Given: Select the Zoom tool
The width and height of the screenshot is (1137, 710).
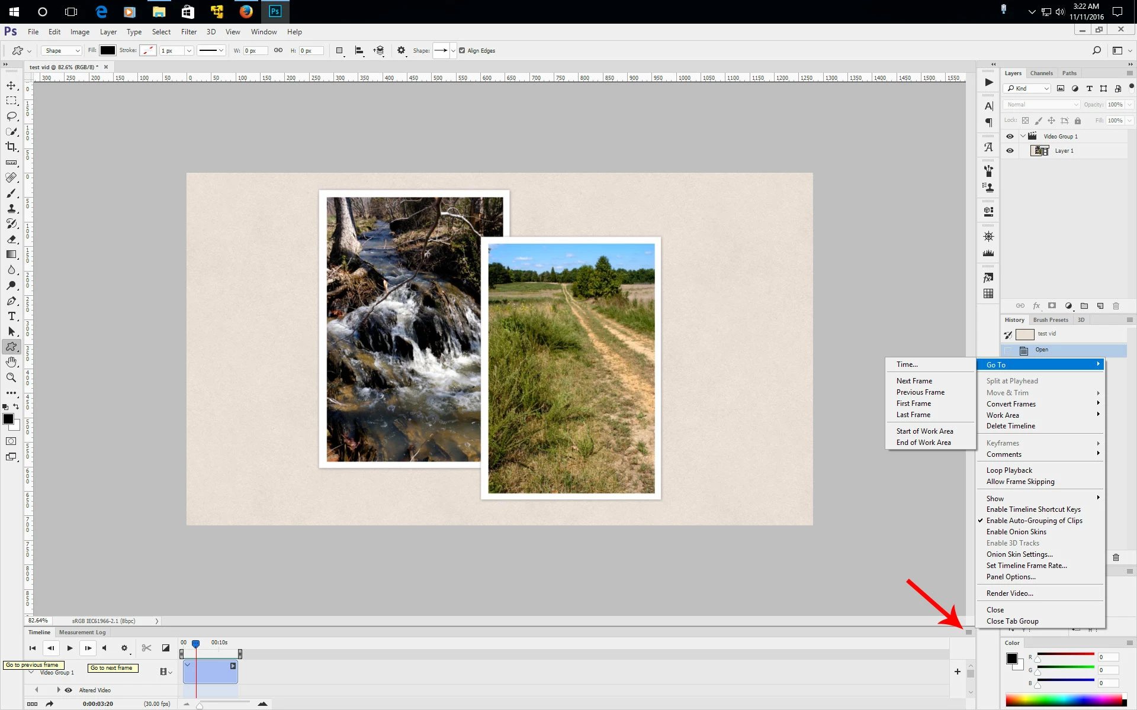Looking at the screenshot, I should point(11,377).
